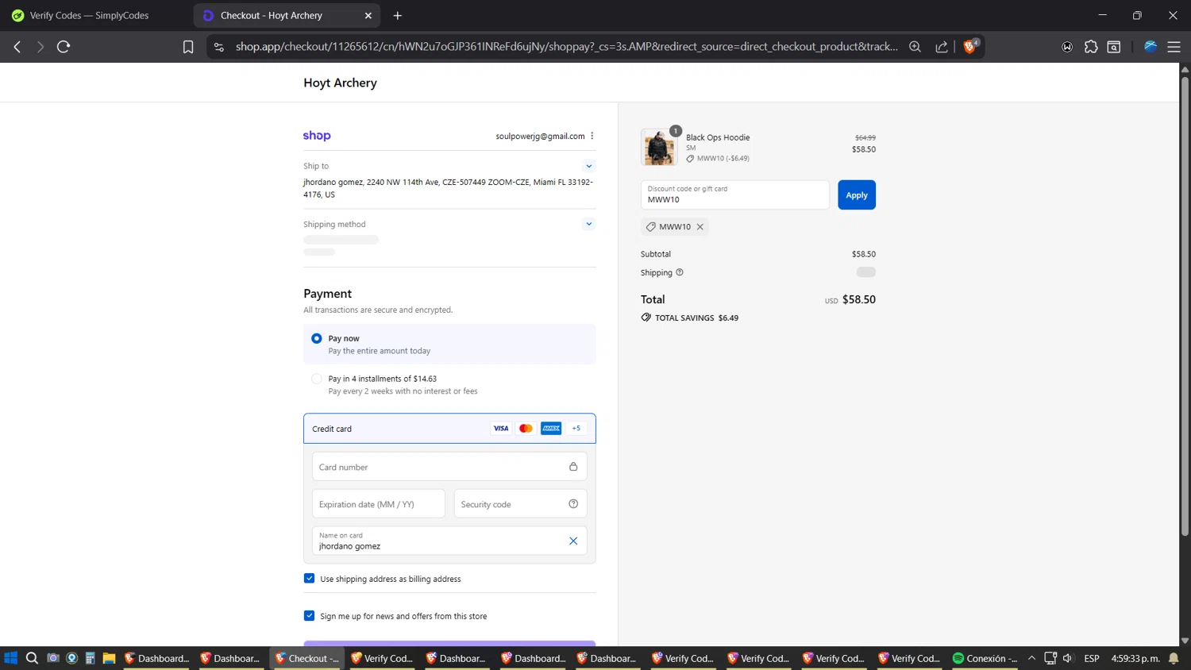The width and height of the screenshot is (1191, 670).
Task: Click into the Card number field
Action: [x=449, y=467]
